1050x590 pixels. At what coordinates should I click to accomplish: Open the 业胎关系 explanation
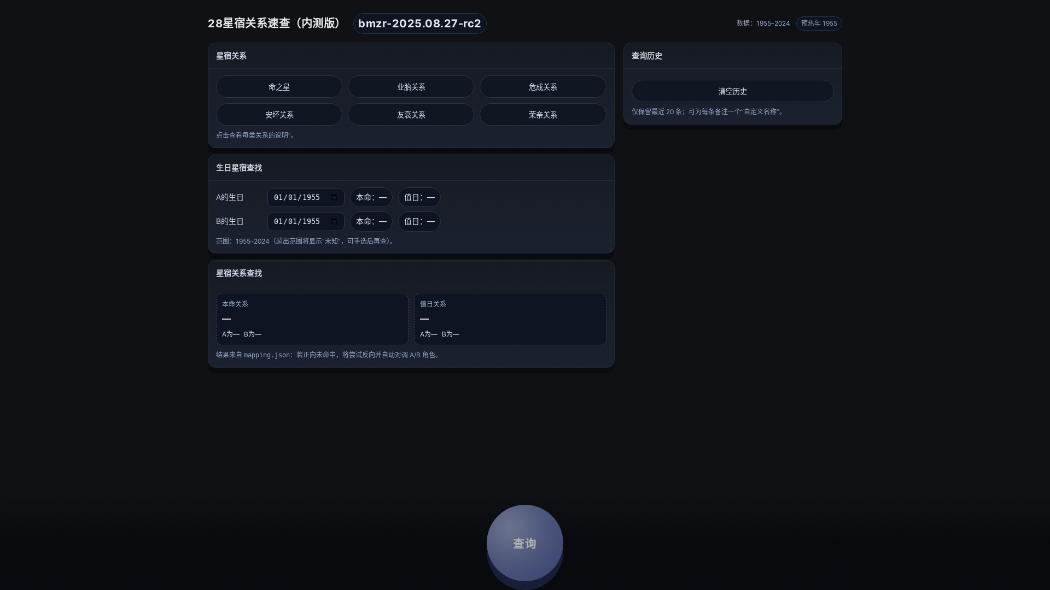click(411, 87)
